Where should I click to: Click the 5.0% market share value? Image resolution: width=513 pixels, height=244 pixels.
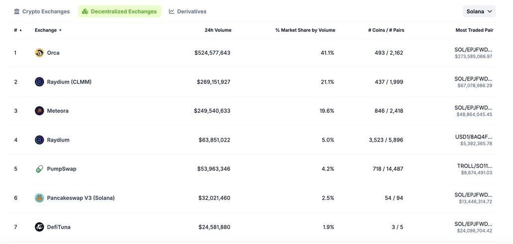pos(328,140)
